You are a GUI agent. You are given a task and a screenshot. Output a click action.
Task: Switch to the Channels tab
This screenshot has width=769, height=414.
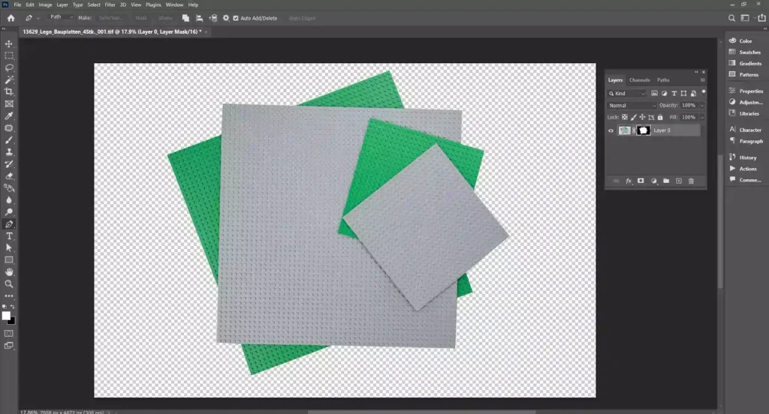click(x=639, y=80)
